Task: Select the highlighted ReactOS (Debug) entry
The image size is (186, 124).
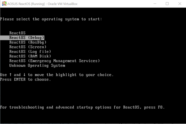Action: pyautogui.click(x=26, y=38)
